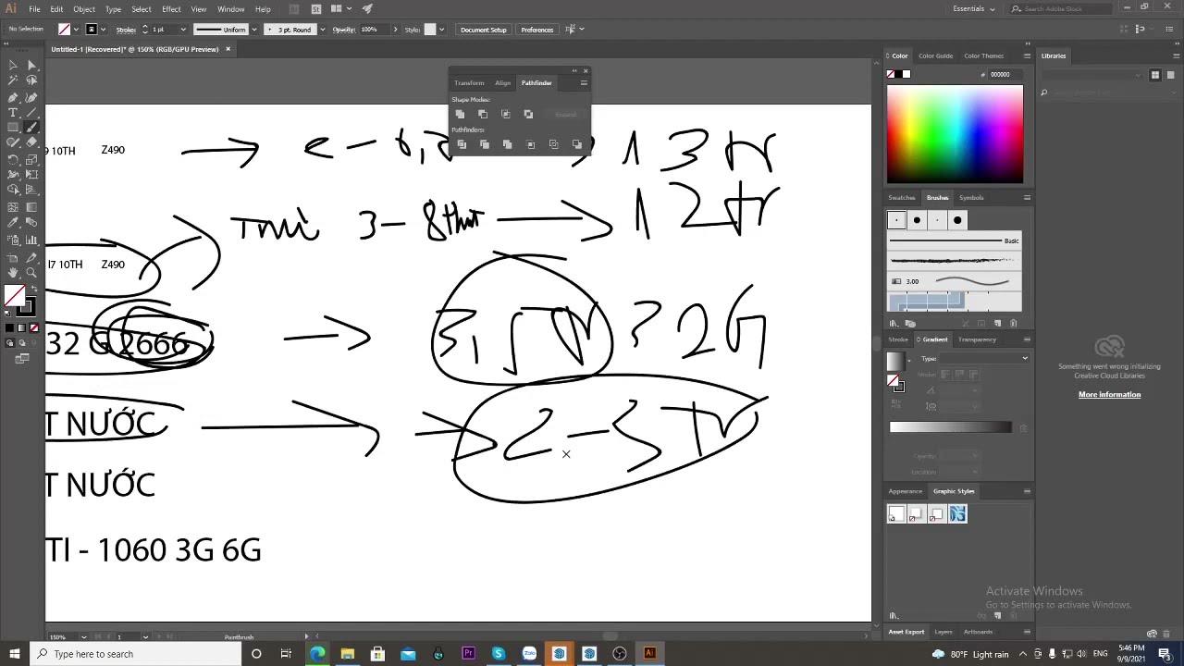Set paint mode to Gradient in toolbox
This screenshot has width=1184, height=666.
22,328
